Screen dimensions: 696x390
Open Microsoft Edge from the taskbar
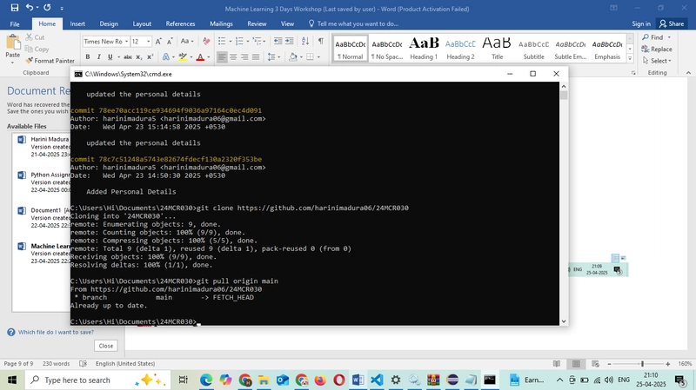click(x=206, y=380)
